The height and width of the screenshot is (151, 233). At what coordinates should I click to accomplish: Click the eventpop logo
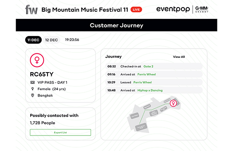[x=173, y=9]
